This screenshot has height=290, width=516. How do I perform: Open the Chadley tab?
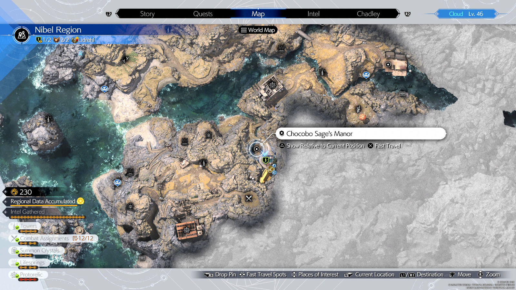[368, 14]
